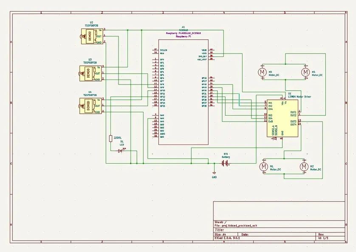Select the L298N motor driver body
The height and width of the screenshot is (252, 356).
point(283,118)
